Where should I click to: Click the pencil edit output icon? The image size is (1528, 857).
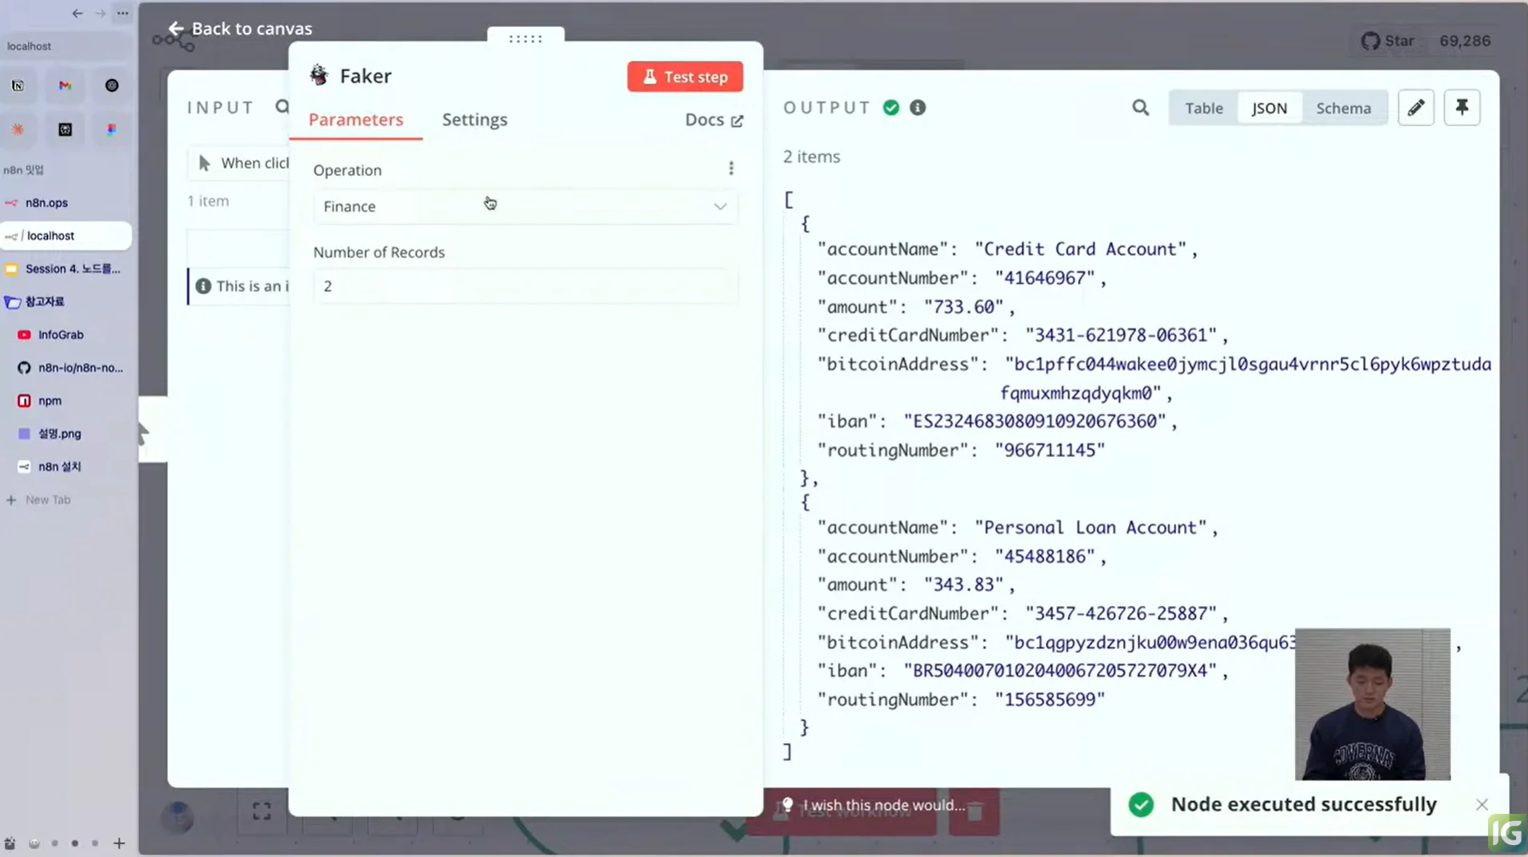click(1415, 108)
